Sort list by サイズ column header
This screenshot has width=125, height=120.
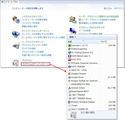coord(108,42)
